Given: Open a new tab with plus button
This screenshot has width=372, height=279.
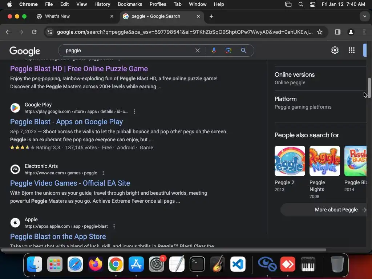Looking at the screenshot, I should pyautogui.click(x=211, y=16).
